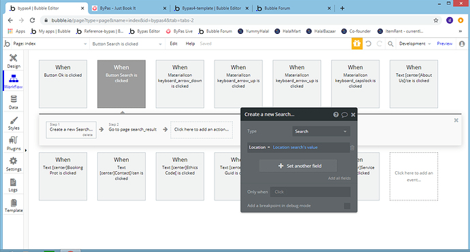Select the Workflow tab icon

coord(14,79)
